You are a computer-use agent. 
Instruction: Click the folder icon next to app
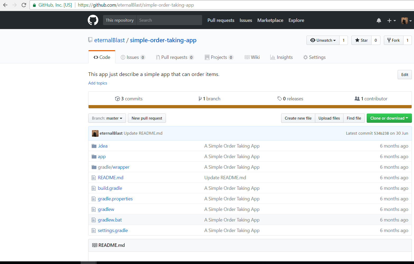coord(94,157)
